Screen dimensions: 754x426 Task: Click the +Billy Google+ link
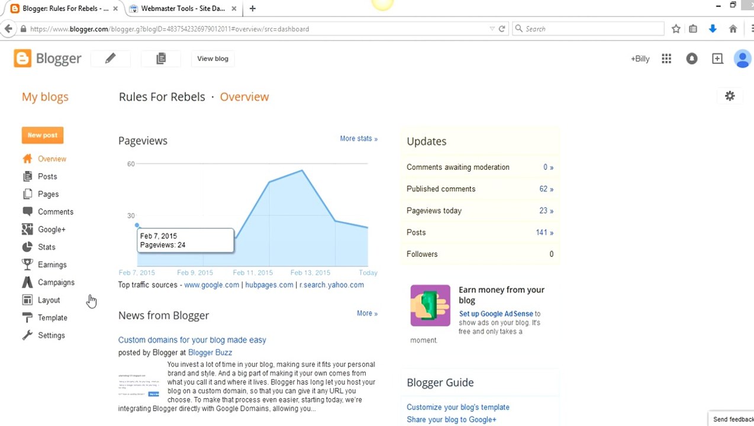(640, 59)
